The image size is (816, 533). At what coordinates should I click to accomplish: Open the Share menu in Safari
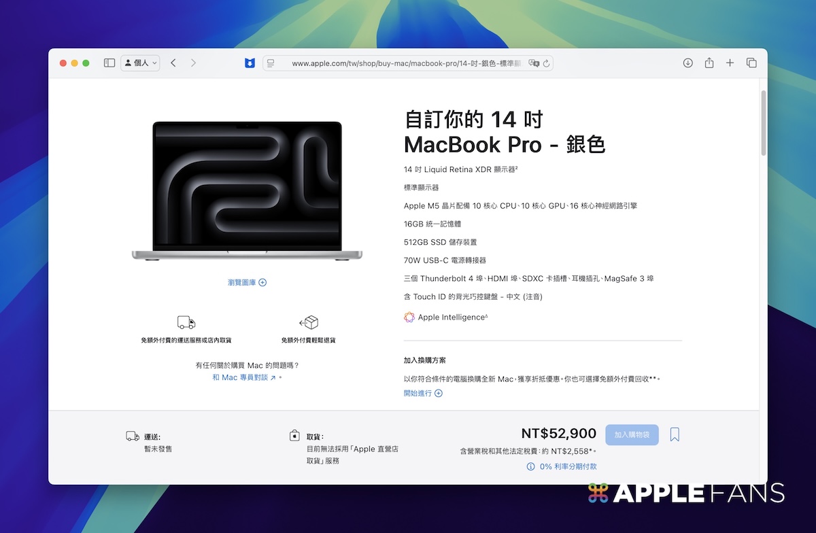click(709, 63)
